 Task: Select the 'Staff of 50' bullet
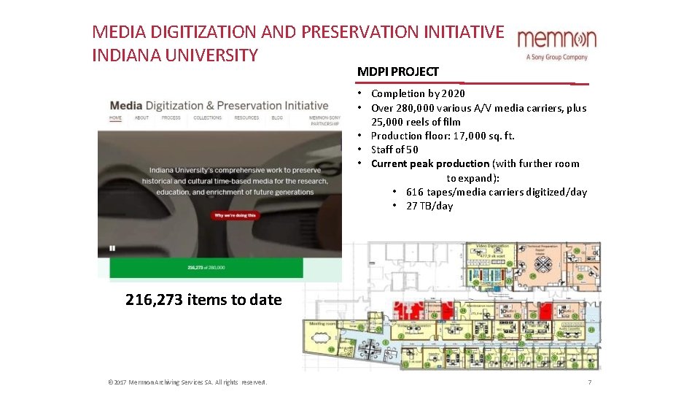[394, 150]
